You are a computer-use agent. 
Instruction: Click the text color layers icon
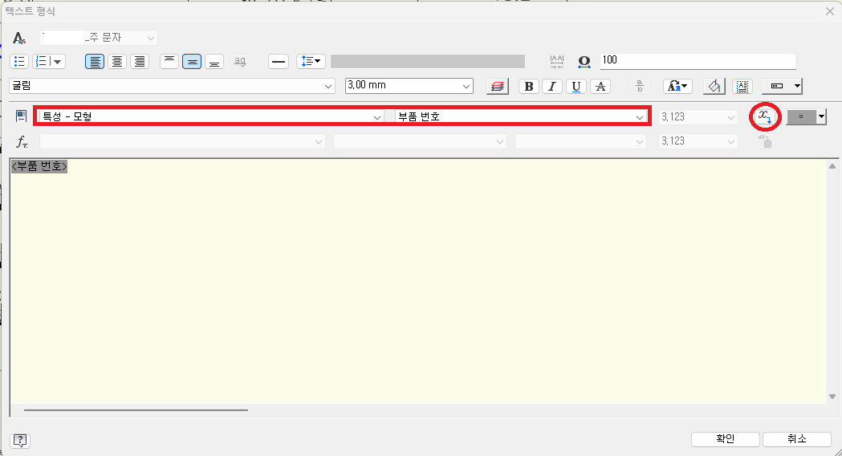498,87
